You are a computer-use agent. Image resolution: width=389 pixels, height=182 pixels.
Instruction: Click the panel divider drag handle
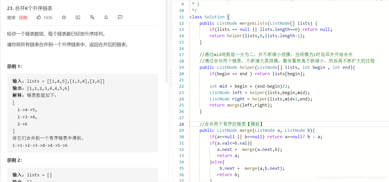[x=170, y=78]
